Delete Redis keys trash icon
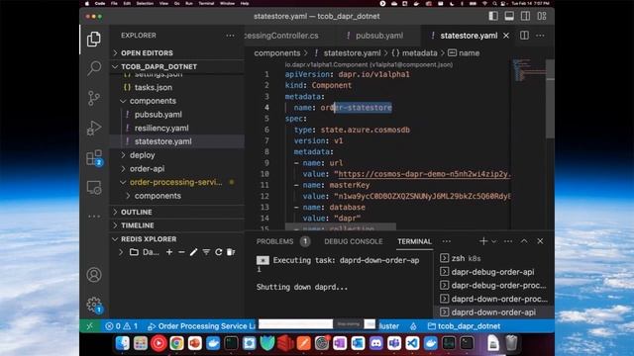The height and width of the screenshot is (356, 634). click(231, 252)
